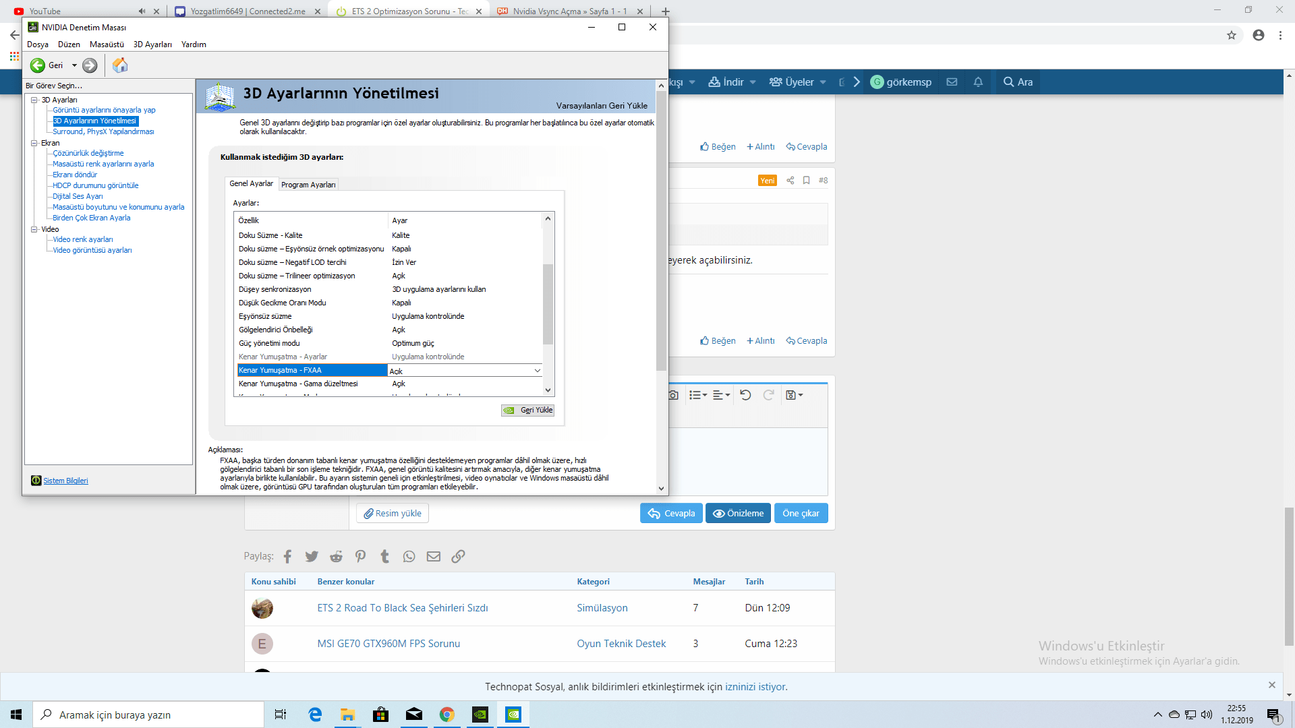Open the Geri history dropdown arrow
Screen dimensions: 1295x728
tap(74, 65)
